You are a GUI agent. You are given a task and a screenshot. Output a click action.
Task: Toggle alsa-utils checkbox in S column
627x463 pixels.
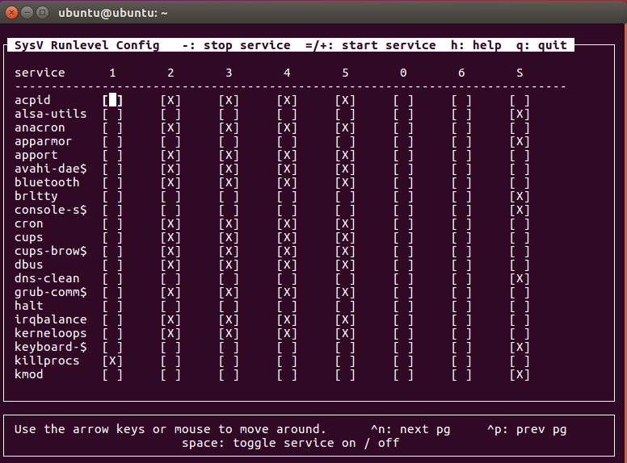[x=520, y=115]
